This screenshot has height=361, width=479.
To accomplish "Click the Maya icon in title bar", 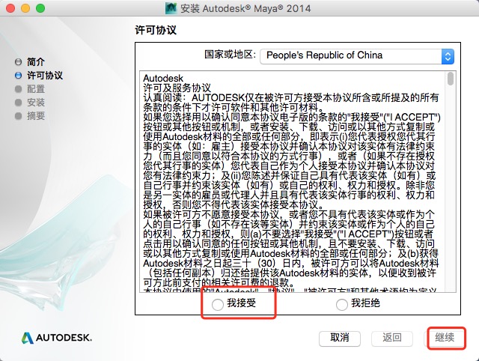I will pos(171,8).
